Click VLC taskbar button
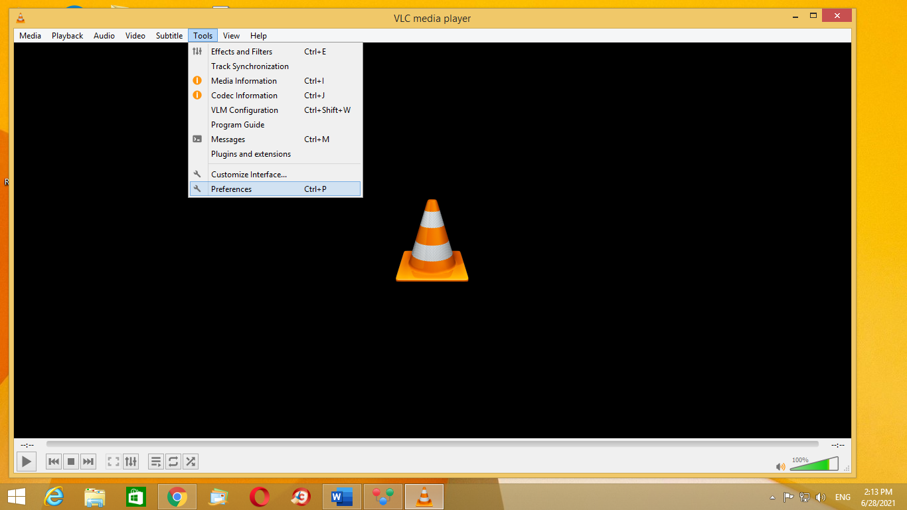This screenshot has height=510, width=907. click(424, 497)
